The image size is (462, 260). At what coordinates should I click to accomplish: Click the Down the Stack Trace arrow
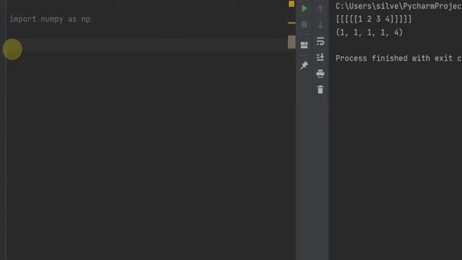(x=321, y=25)
